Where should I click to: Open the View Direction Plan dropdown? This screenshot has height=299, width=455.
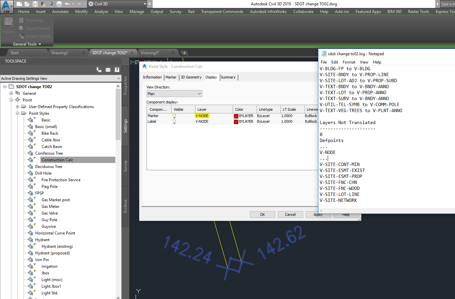coord(174,94)
